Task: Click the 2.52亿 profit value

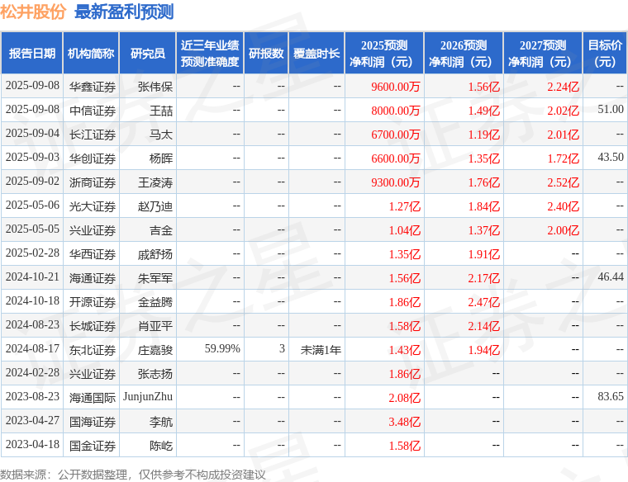Action: [x=563, y=182]
